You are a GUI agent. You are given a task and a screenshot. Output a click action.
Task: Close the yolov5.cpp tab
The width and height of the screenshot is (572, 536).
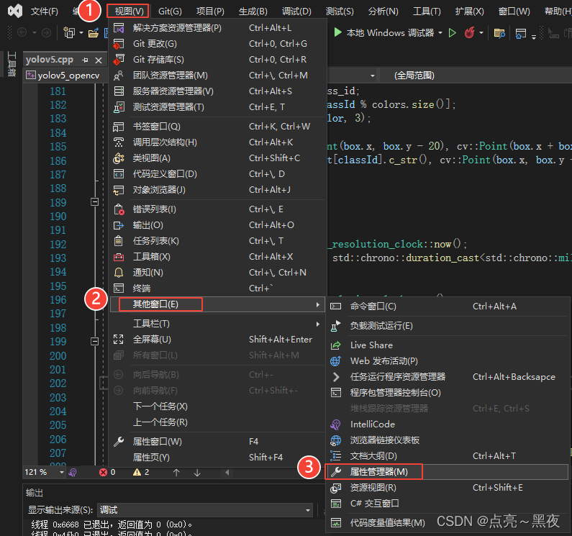tap(99, 60)
